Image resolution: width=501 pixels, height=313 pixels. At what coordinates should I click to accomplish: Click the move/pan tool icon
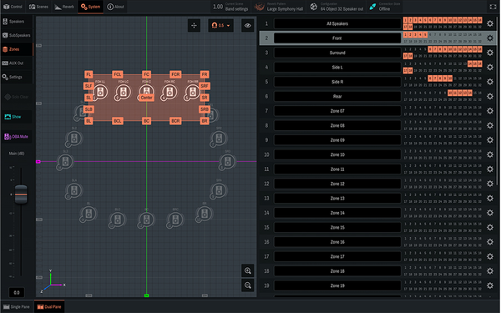click(194, 26)
